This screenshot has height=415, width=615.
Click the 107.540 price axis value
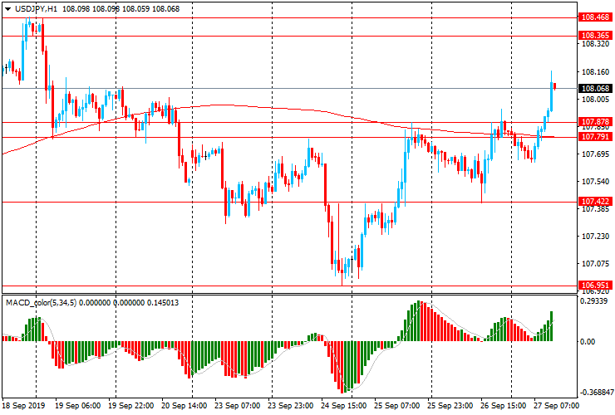click(595, 182)
